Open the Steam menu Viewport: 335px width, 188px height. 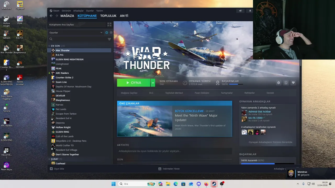click(x=55, y=11)
